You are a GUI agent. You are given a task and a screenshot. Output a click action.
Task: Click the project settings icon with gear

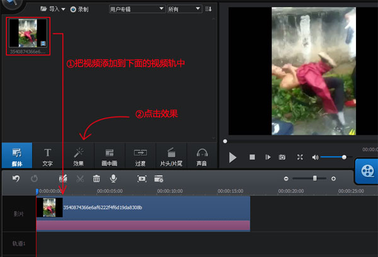159,179
